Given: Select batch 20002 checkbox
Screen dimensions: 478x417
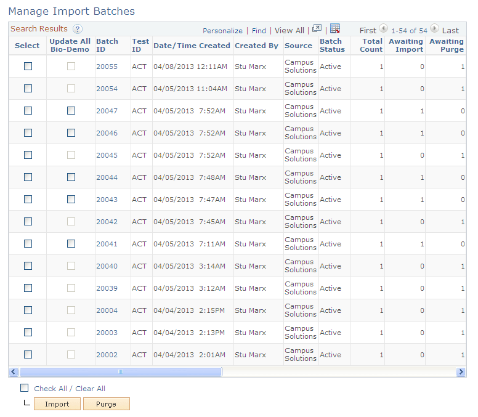Looking at the screenshot, I should [x=28, y=355].
